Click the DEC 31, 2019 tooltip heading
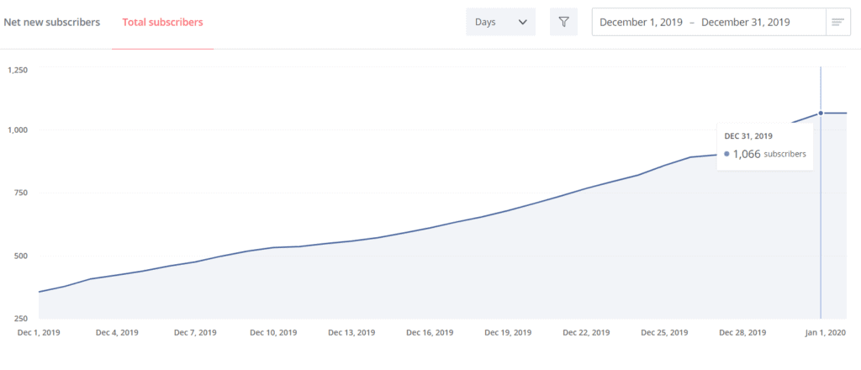 click(x=747, y=135)
